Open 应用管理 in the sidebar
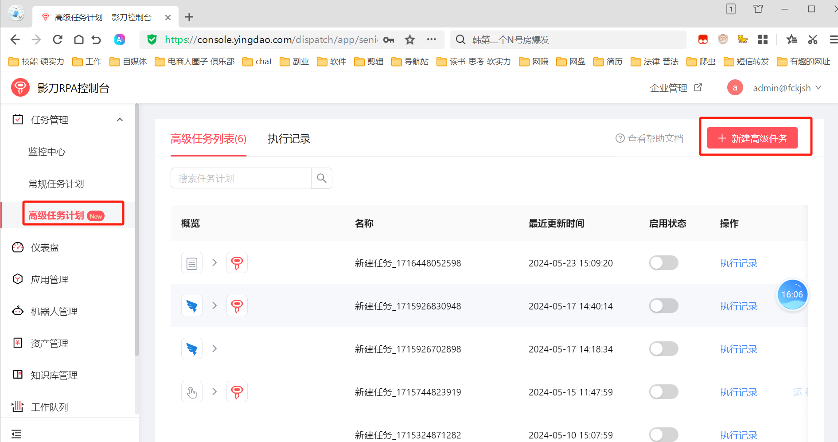 pos(50,280)
